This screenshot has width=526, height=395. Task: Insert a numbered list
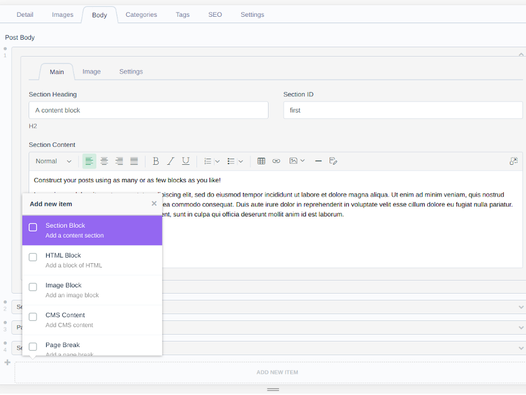[208, 161]
